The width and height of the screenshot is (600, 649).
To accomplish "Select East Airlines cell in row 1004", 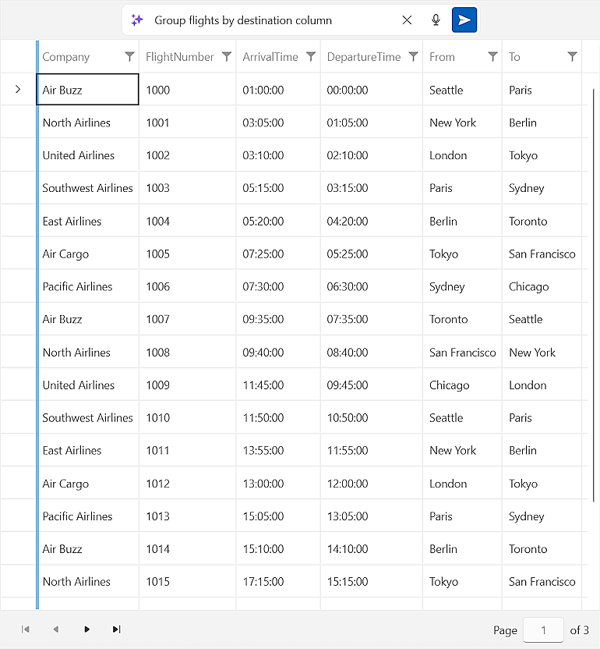I will point(88,221).
